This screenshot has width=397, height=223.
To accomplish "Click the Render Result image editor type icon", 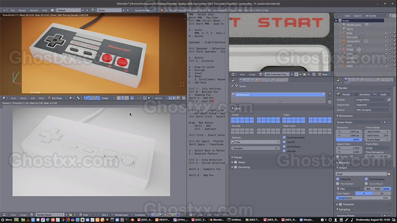I will point(5,214).
